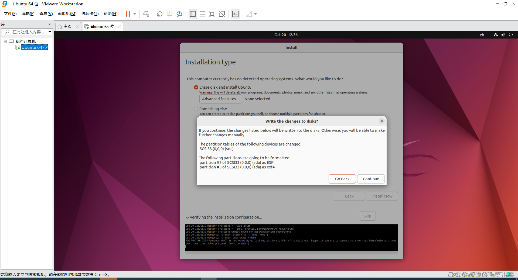Open the 选项卡(T) menu
This screenshot has height=280, width=518.
pyautogui.click(x=90, y=14)
